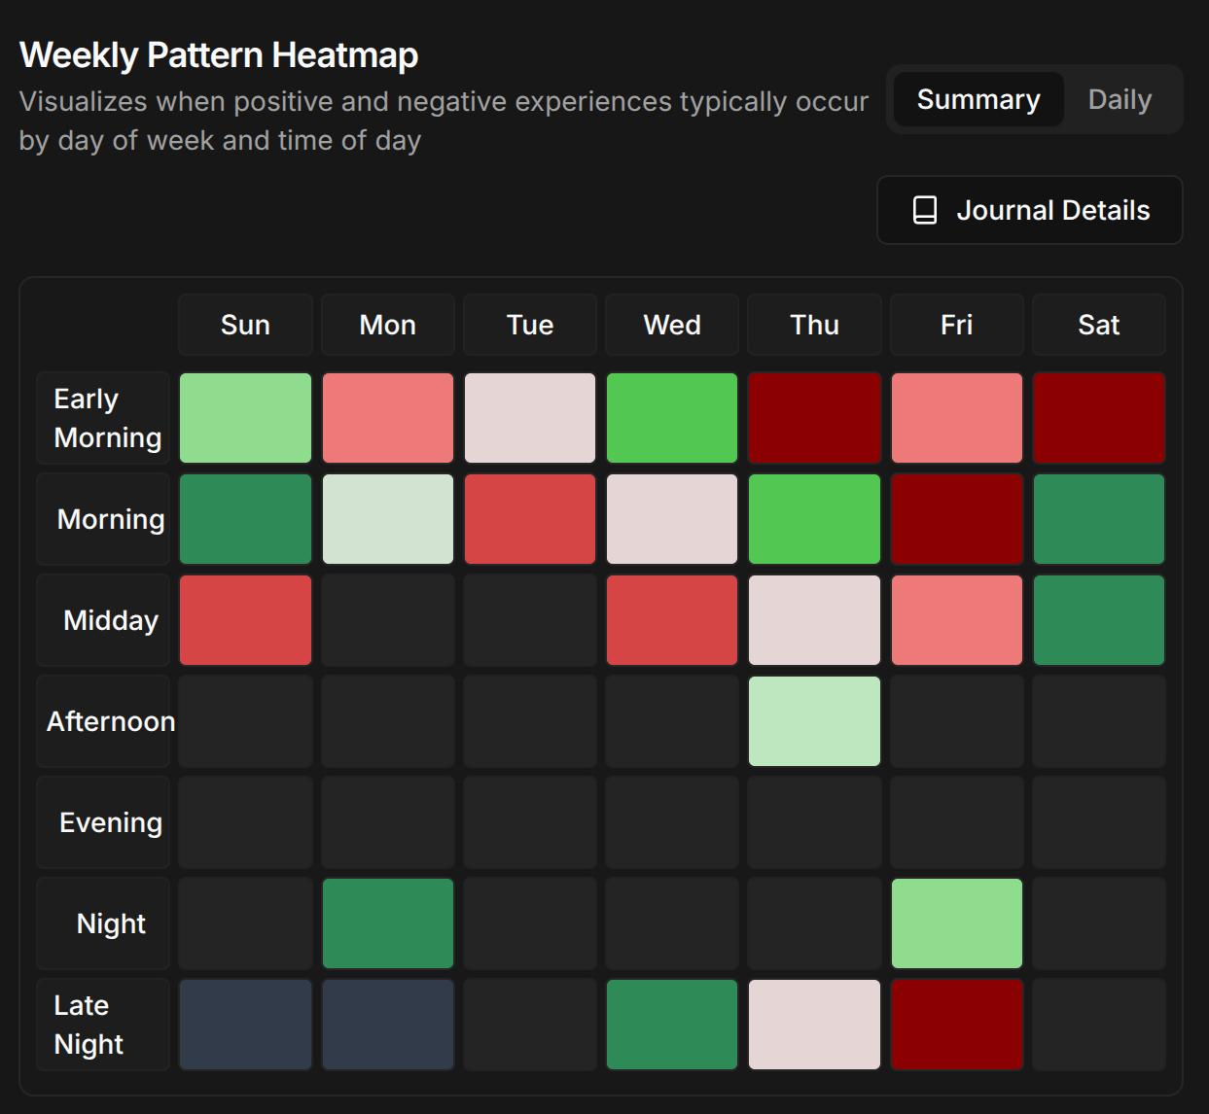Select the dark red Friday Late Night cell
The width and height of the screenshot is (1209, 1114).
(956, 1024)
